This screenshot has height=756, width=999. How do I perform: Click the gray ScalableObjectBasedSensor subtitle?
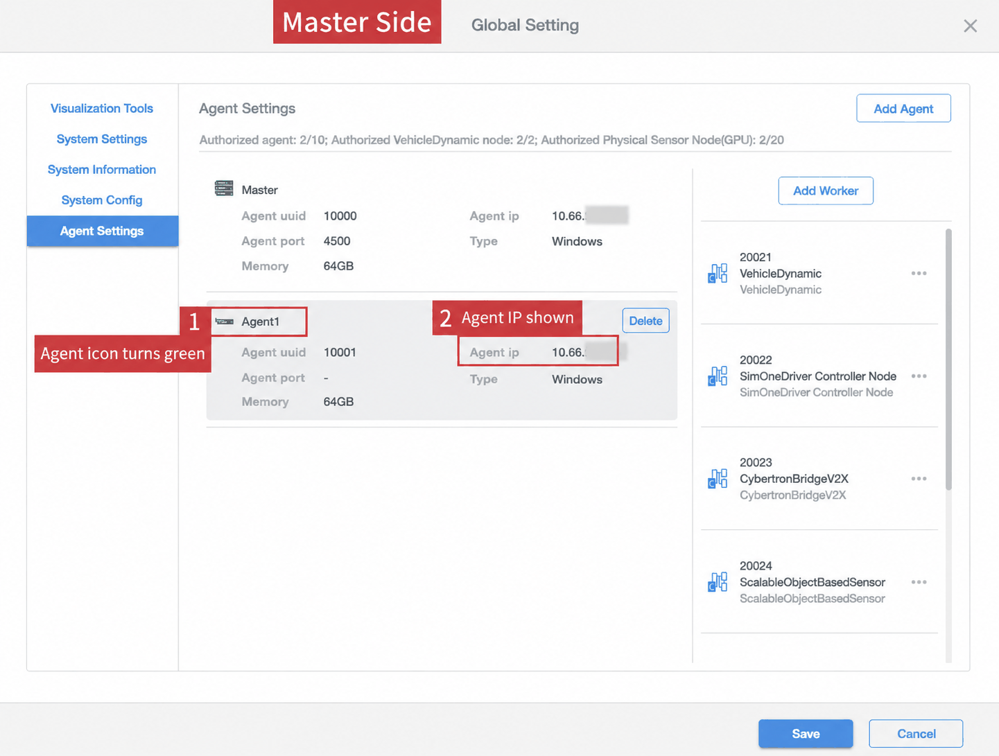tap(812, 599)
